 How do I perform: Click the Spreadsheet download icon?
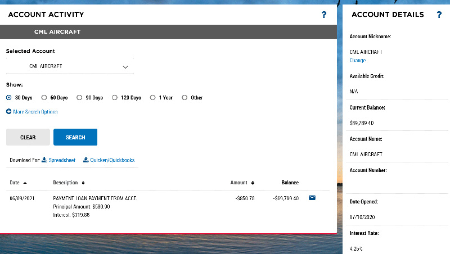click(44, 160)
